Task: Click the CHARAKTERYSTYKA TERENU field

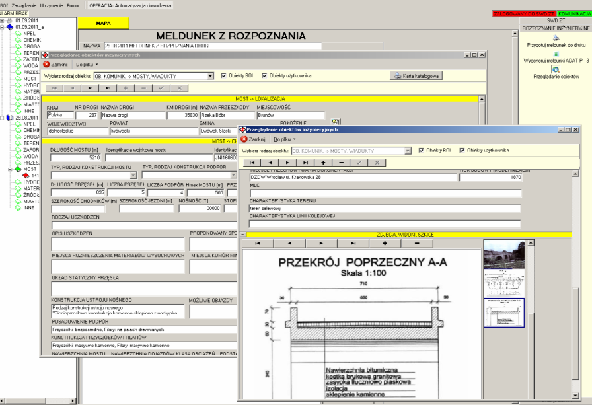Action: click(x=385, y=208)
